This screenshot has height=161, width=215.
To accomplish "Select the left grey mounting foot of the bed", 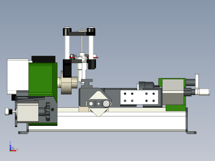I will pyautogui.click(x=24, y=133).
